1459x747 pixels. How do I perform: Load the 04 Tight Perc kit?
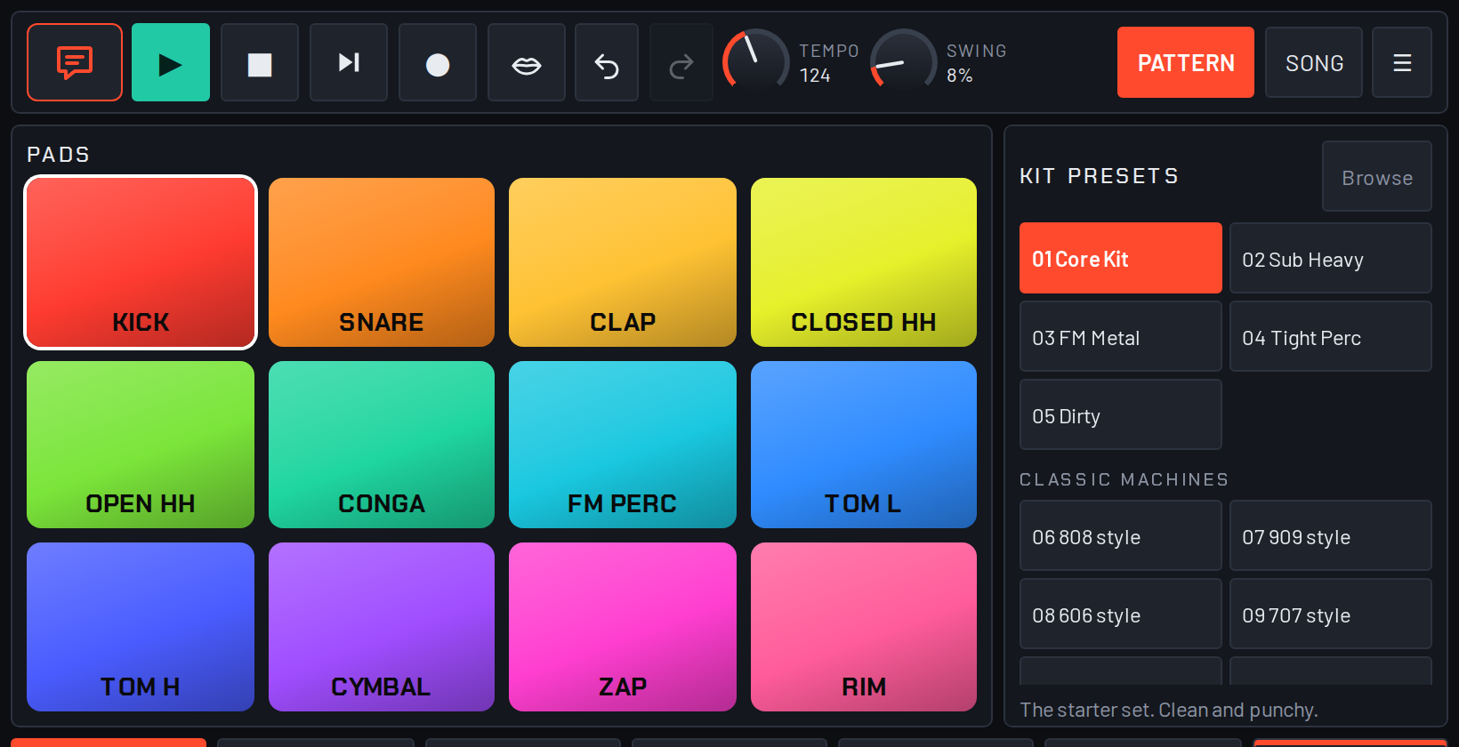click(x=1331, y=336)
